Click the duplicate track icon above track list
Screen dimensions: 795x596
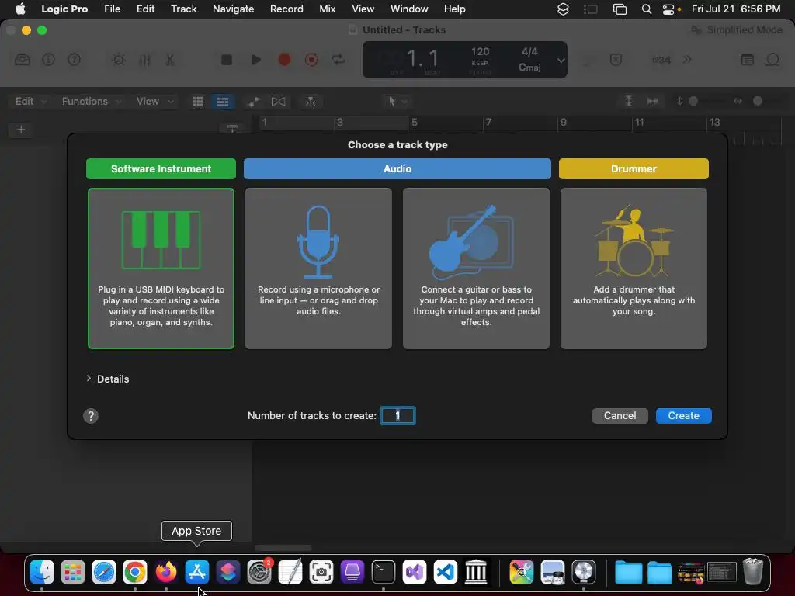(232, 129)
